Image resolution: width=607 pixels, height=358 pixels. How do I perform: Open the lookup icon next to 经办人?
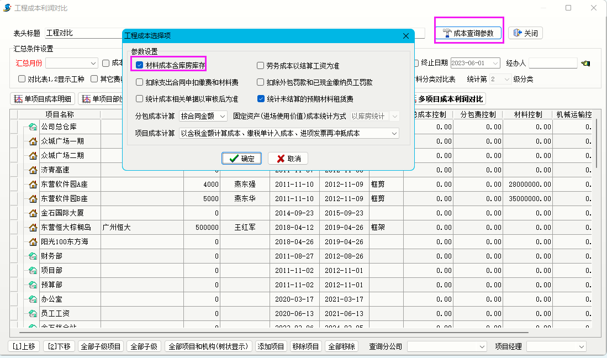(585, 63)
